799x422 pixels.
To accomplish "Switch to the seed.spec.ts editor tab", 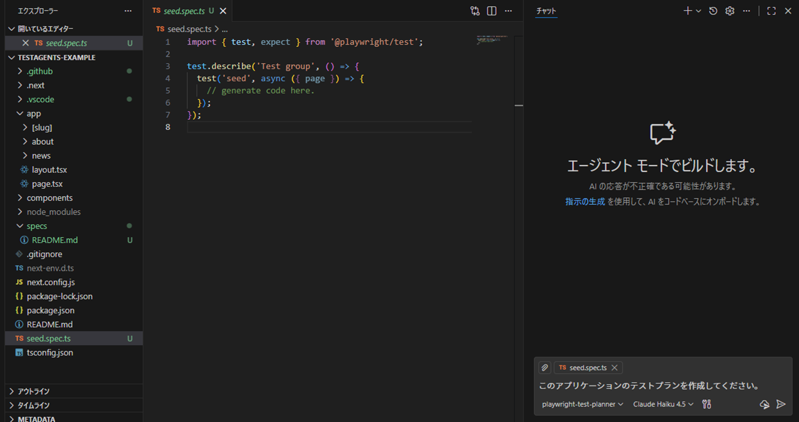I will (x=183, y=11).
